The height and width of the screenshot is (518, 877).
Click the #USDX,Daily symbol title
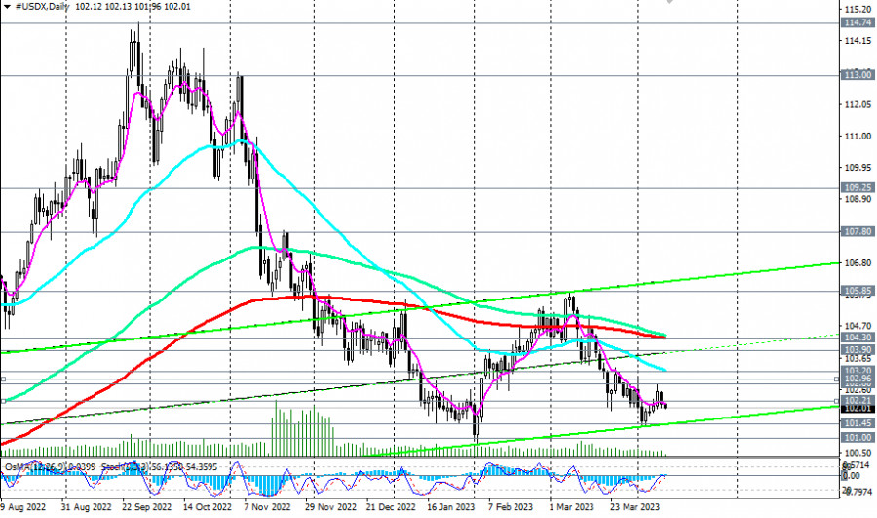pyautogui.click(x=44, y=6)
